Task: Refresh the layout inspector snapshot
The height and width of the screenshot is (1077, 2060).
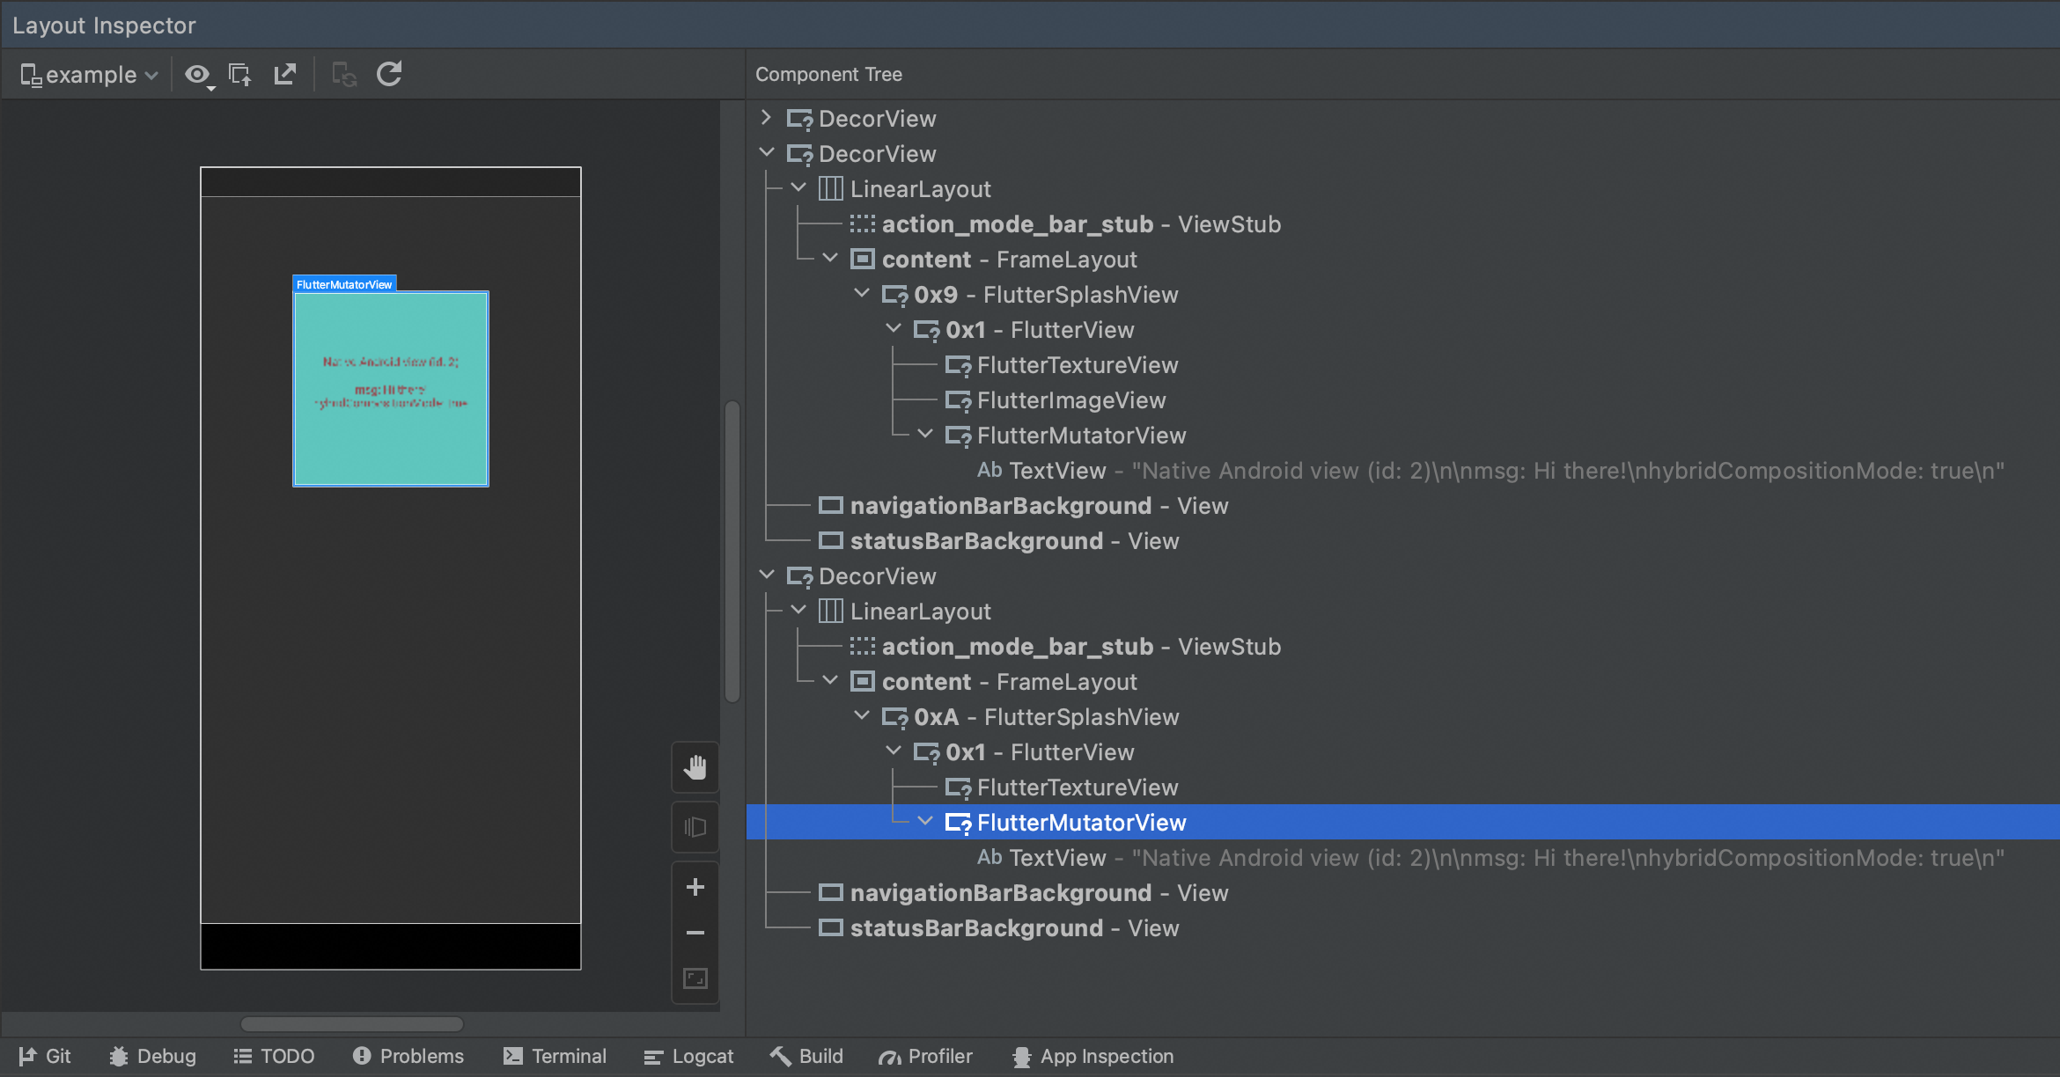Action: (389, 74)
